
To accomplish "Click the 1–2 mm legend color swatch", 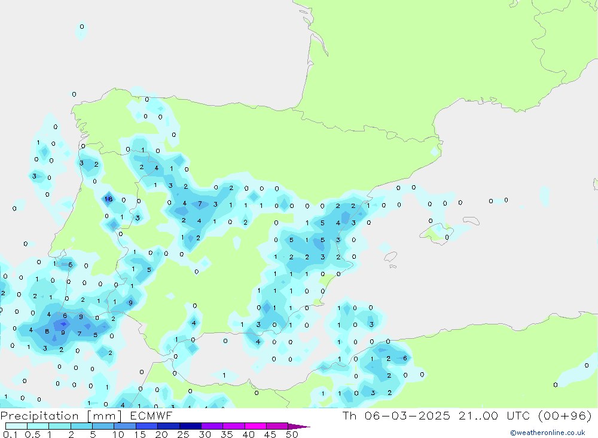I will coord(60,426).
